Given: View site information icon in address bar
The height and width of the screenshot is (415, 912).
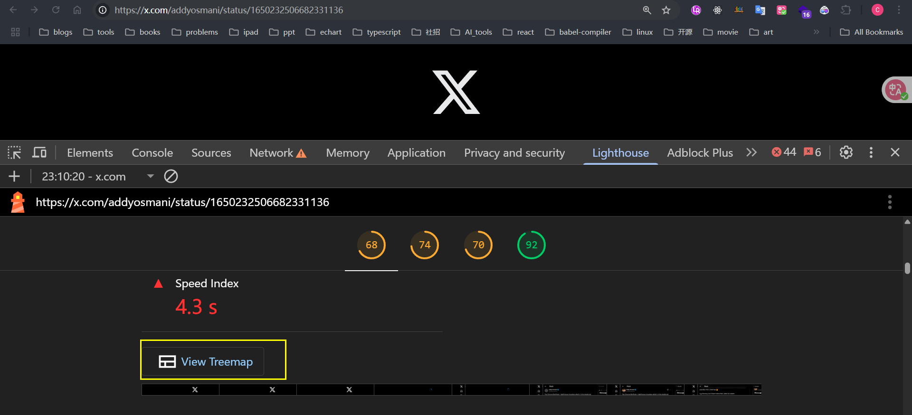Looking at the screenshot, I should click(102, 10).
